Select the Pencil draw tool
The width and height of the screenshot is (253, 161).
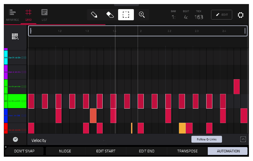click(x=94, y=15)
